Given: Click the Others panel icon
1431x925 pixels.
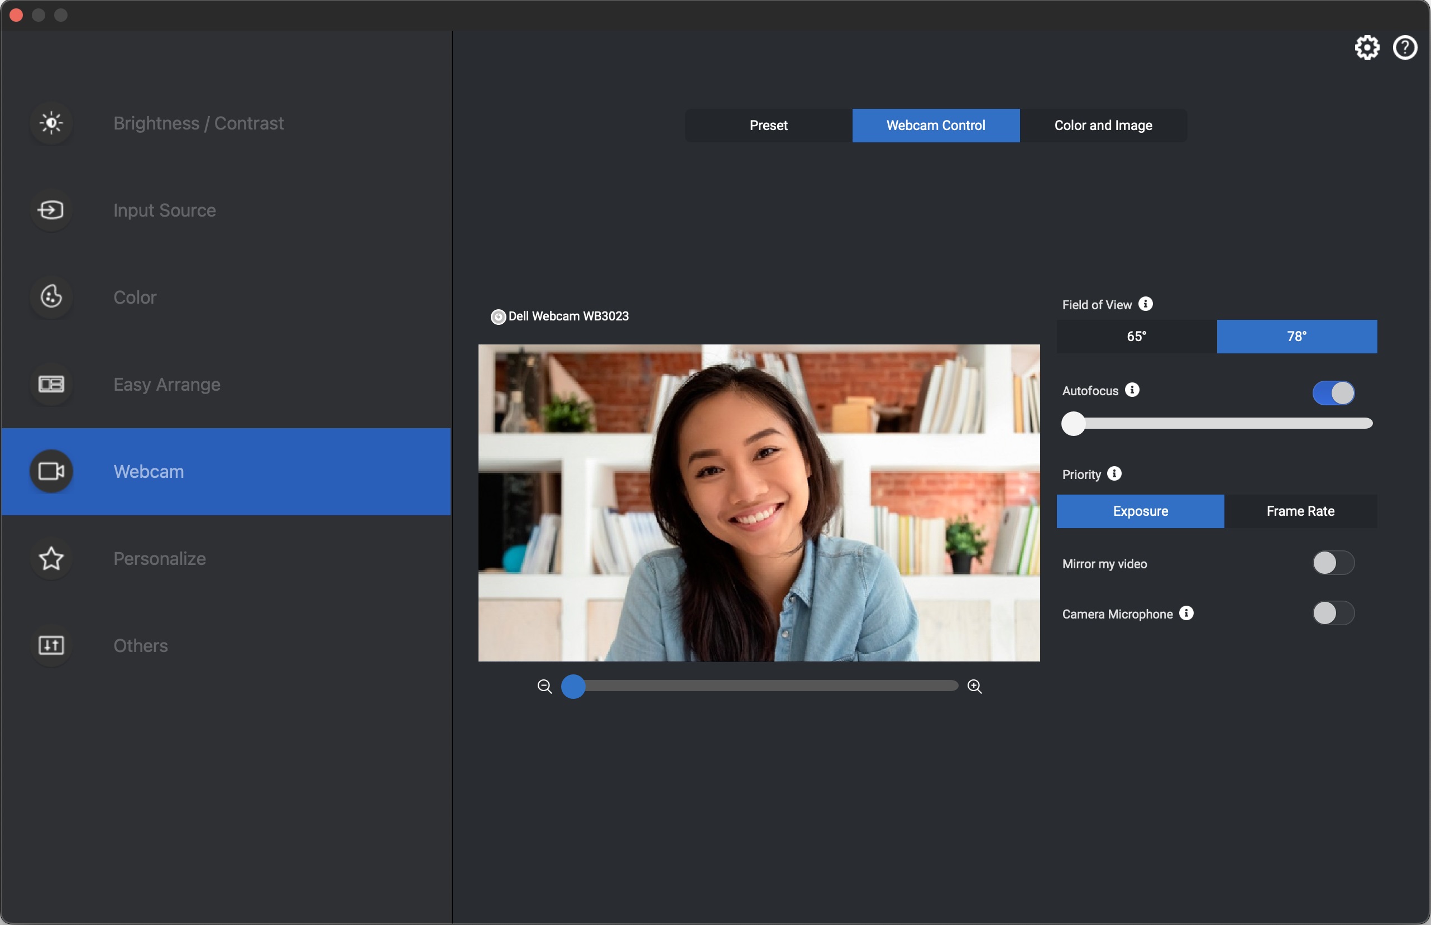Looking at the screenshot, I should [x=51, y=644].
